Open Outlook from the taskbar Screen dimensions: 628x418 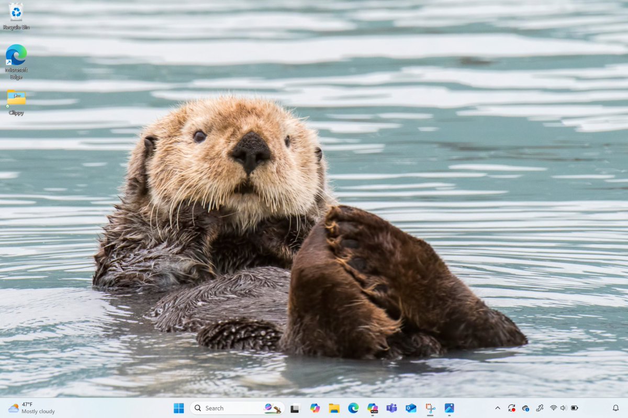(411, 408)
